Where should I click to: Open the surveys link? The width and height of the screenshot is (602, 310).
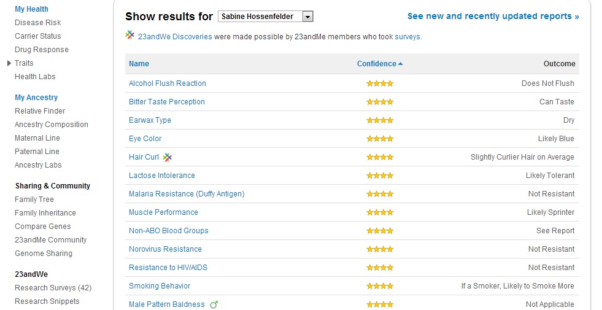[x=407, y=37]
